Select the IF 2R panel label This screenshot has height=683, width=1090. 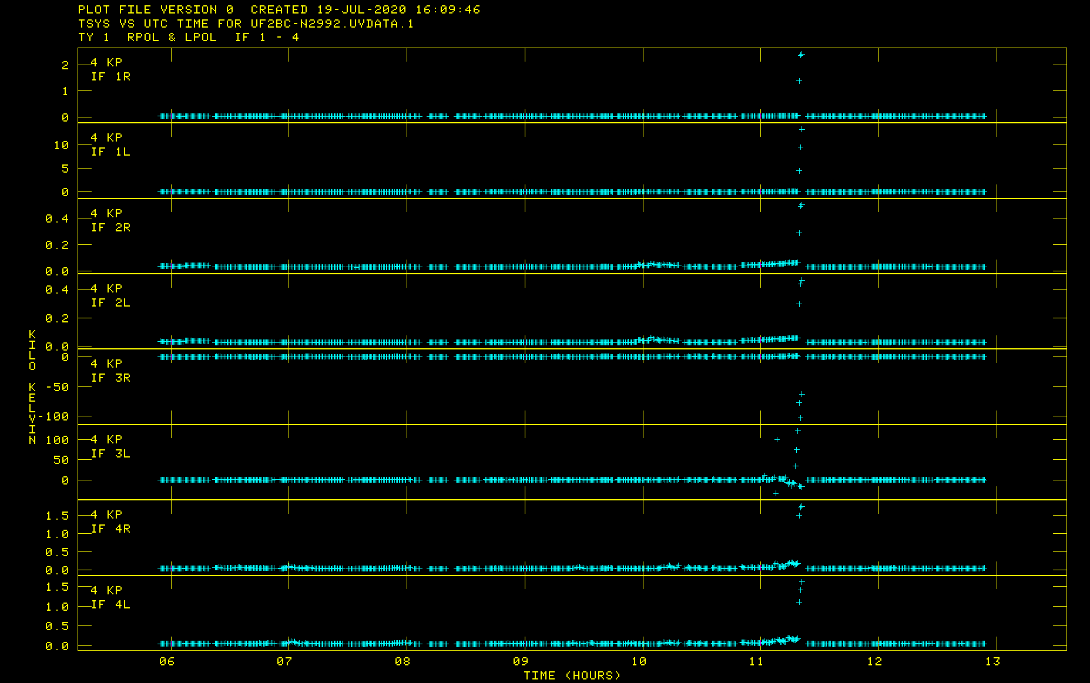[x=110, y=228]
